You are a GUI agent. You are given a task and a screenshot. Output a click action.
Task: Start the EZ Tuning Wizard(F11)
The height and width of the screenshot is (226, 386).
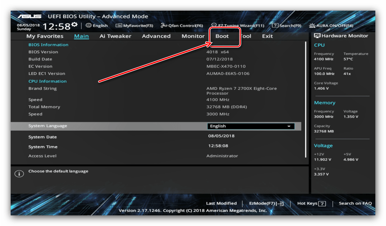(238, 26)
